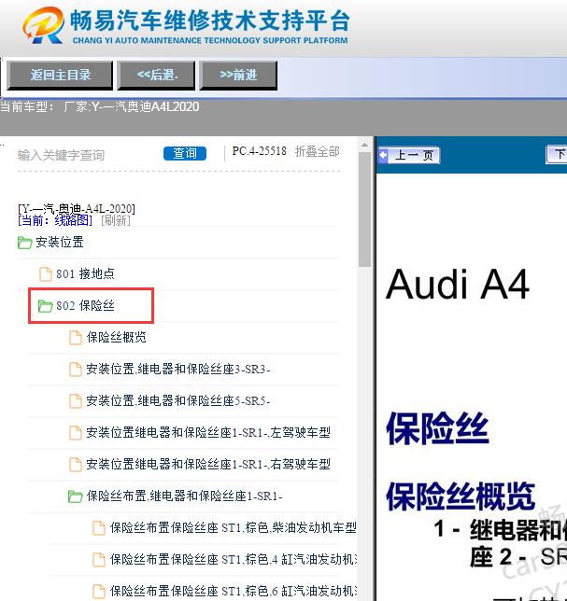
Task: Open 保险丝概览 page
Action: (116, 337)
